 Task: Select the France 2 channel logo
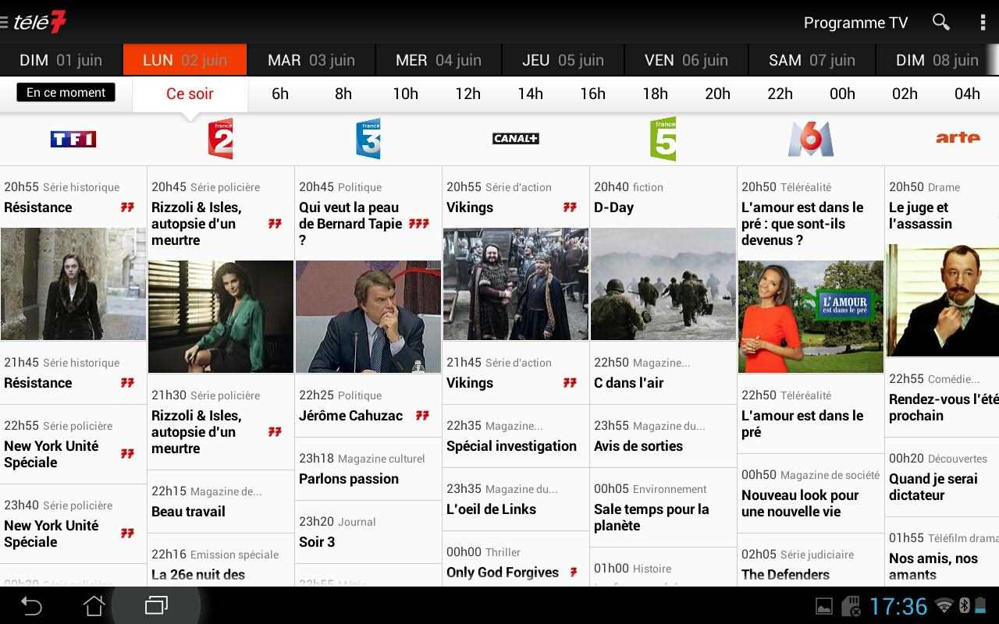click(220, 139)
